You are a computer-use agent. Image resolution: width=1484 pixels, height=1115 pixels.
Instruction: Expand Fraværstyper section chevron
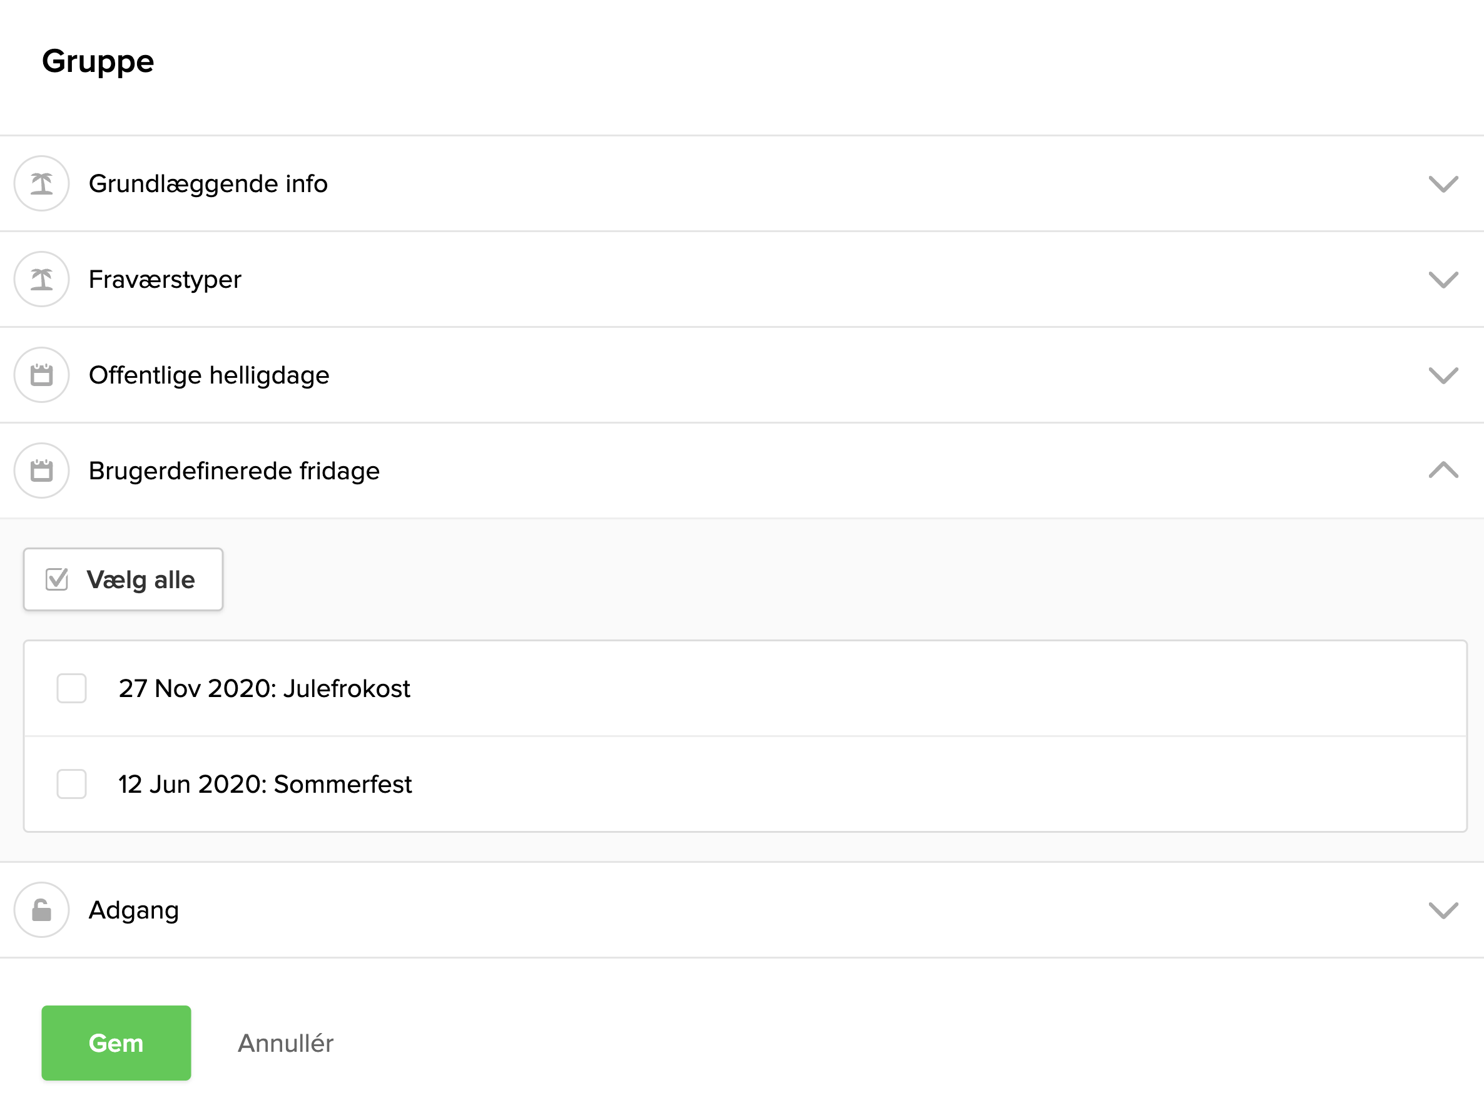pos(1443,279)
